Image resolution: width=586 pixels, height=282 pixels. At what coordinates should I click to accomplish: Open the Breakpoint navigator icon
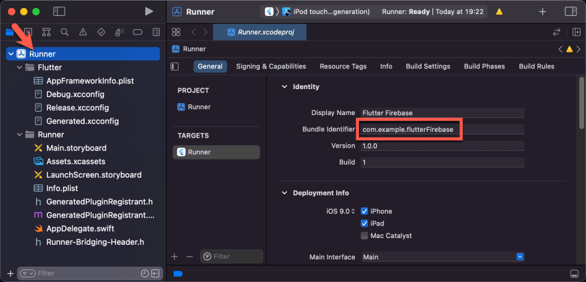[138, 32]
